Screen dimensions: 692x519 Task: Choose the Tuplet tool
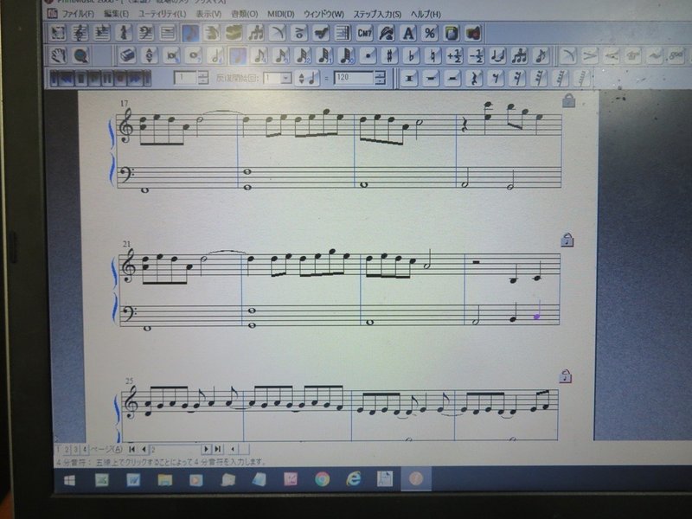tap(256, 33)
